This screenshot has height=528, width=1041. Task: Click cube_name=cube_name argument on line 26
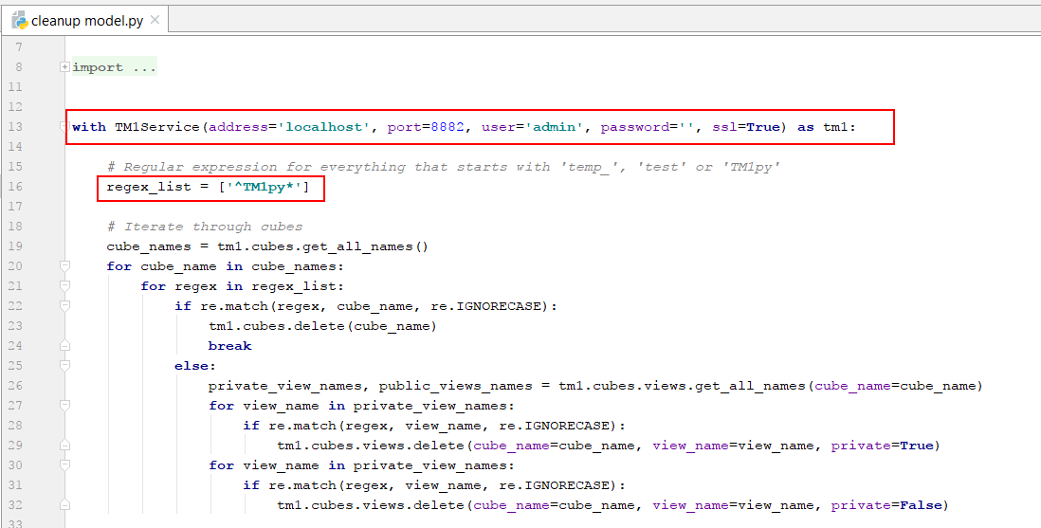click(x=896, y=386)
